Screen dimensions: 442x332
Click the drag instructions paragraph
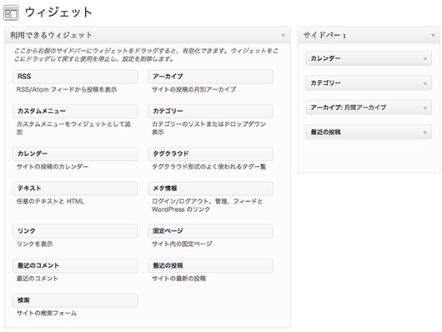coord(146,55)
